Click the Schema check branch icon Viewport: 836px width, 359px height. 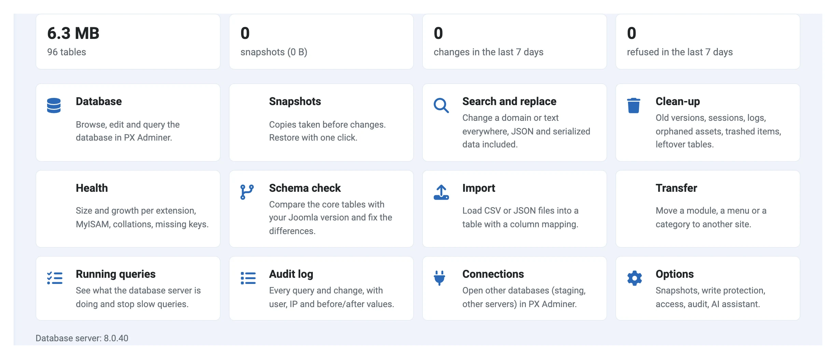(x=247, y=192)
